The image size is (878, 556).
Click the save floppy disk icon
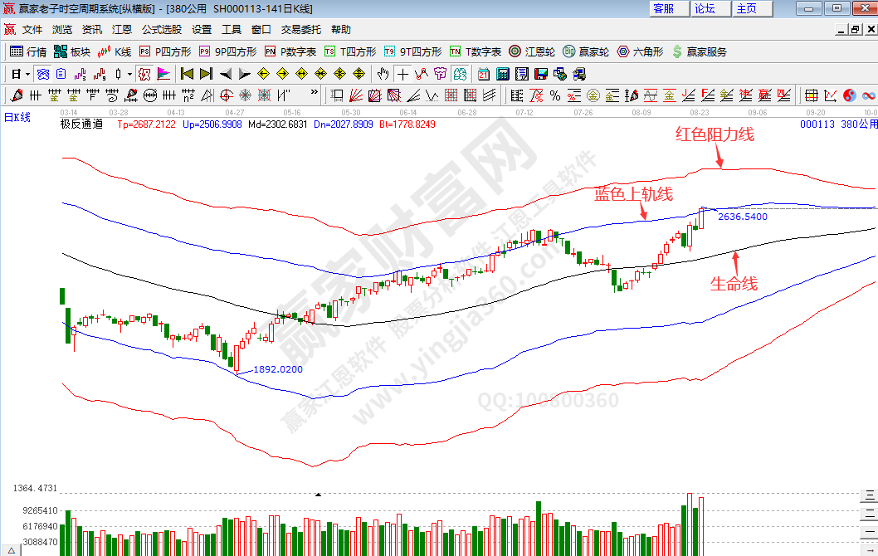540,74
